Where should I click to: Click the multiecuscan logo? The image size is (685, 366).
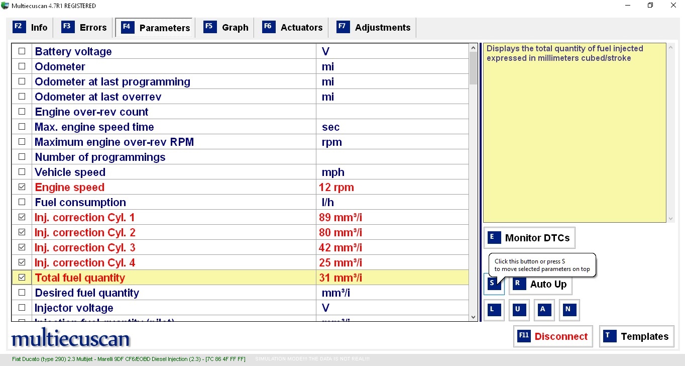(x=70, y=338)
